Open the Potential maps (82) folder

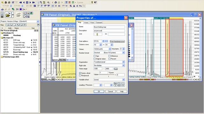[2, 57]
